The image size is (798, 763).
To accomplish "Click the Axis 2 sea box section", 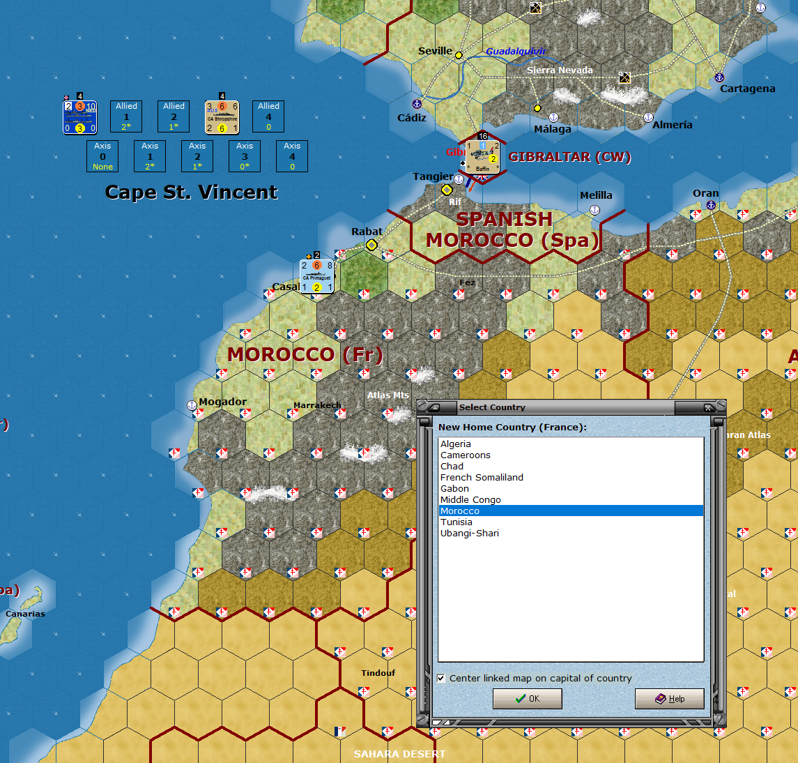I will pos(197,156).
